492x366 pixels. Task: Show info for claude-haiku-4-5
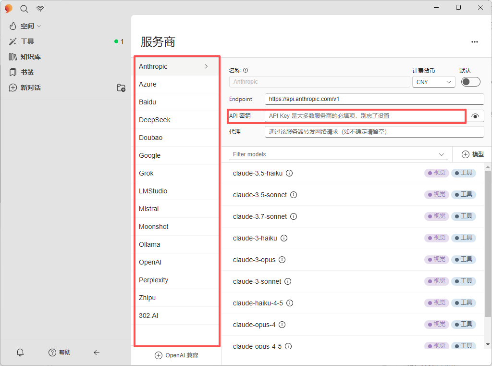pos(290,303)
